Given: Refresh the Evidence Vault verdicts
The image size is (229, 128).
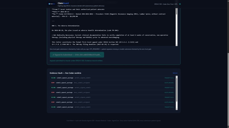Looking at the screenshot, I should (x=175, y=73).
